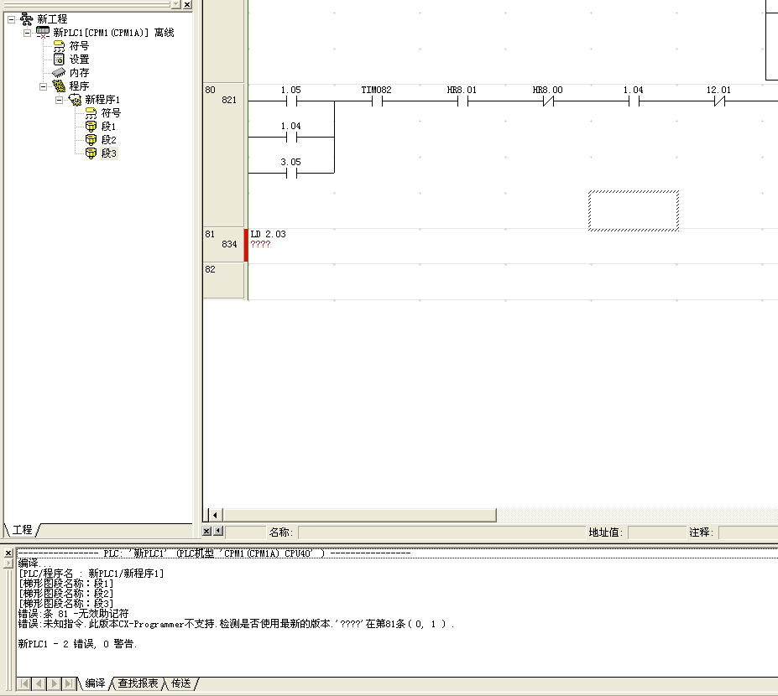Screen dimensions: 778x696
Task: Click the 名称 name field
Action: 441,532
